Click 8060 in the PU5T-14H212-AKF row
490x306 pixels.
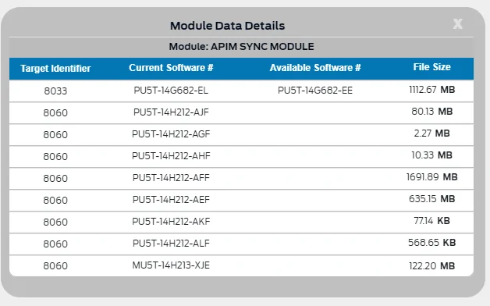pyautogui.click(x=55, y=222)
